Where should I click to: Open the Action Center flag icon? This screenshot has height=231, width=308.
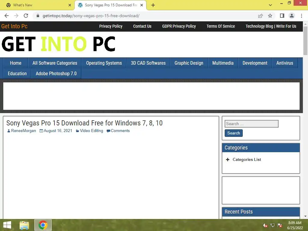280,225
